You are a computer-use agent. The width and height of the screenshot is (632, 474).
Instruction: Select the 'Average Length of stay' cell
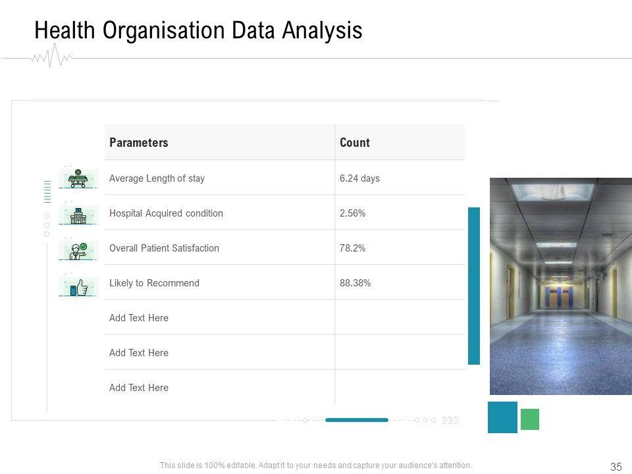157,178
